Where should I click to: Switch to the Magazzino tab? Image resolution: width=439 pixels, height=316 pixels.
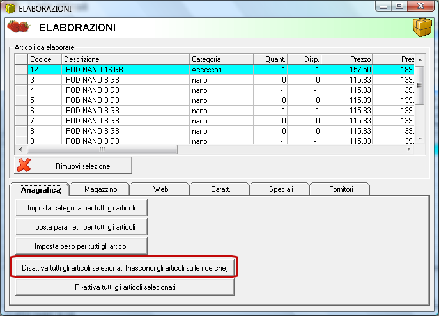[x=101, y=189]
